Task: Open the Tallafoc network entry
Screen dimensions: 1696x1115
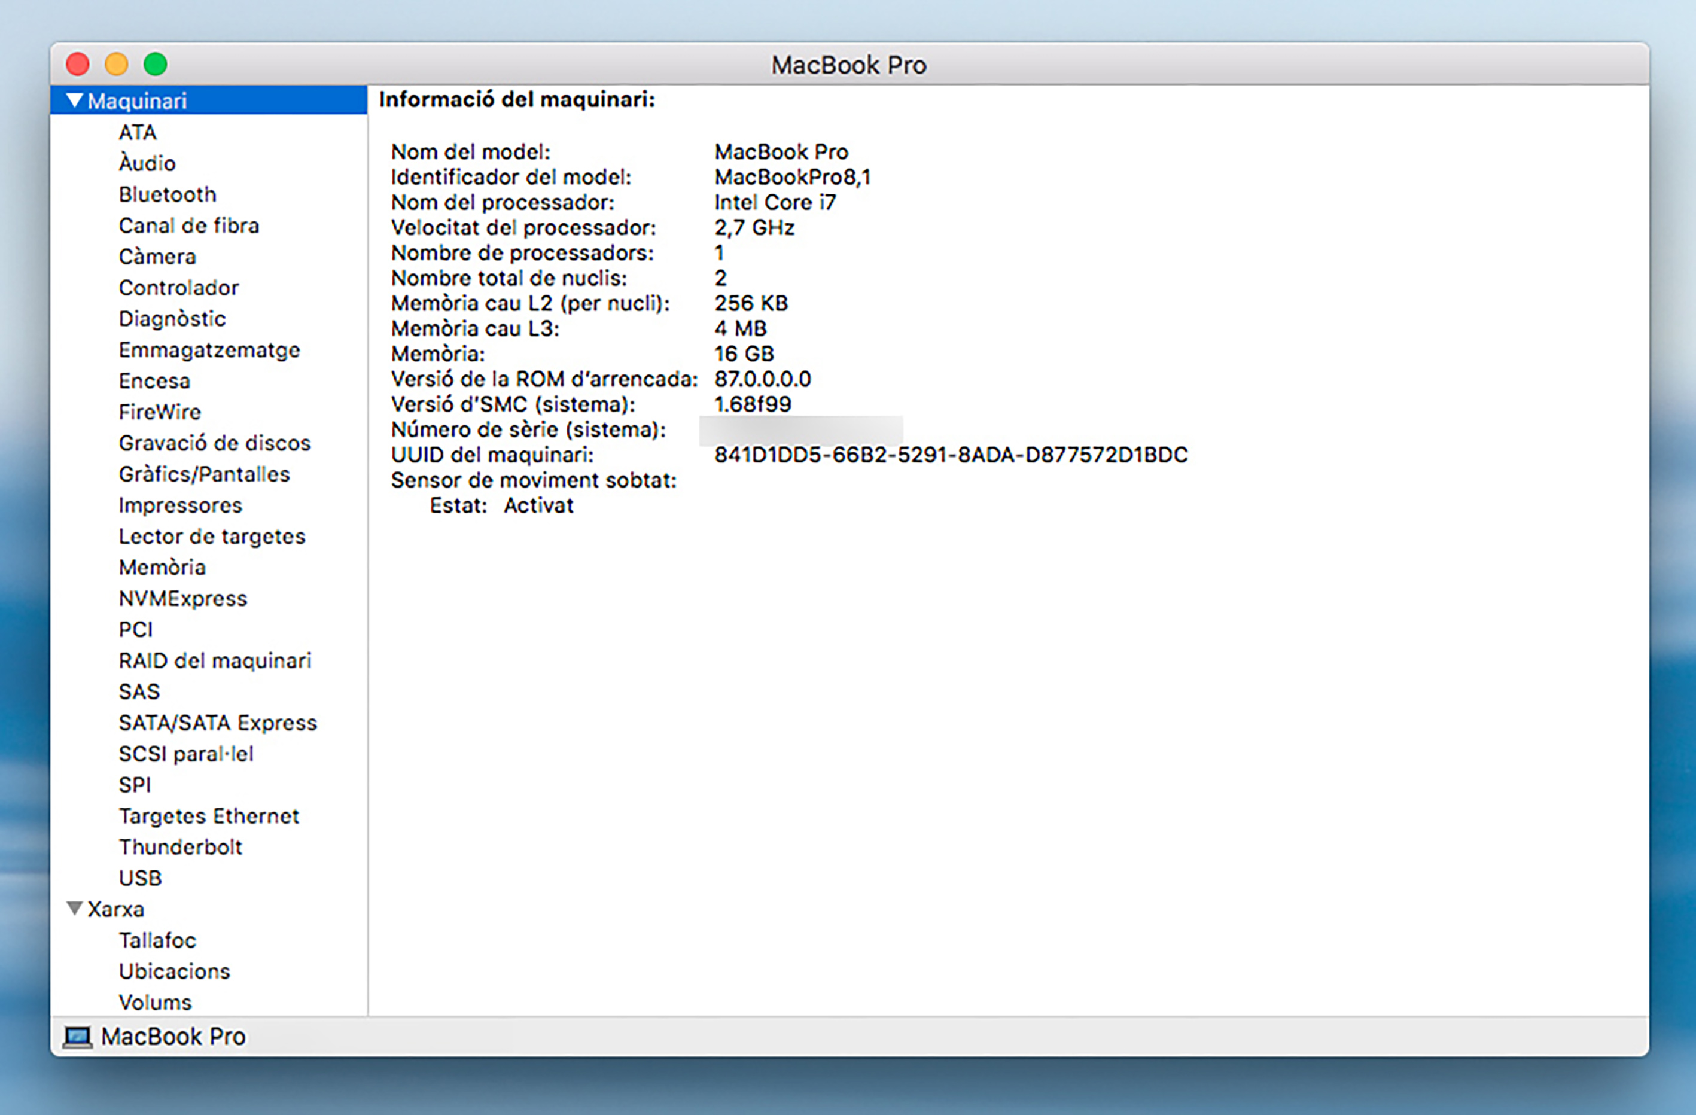Action: pos(157,940)
